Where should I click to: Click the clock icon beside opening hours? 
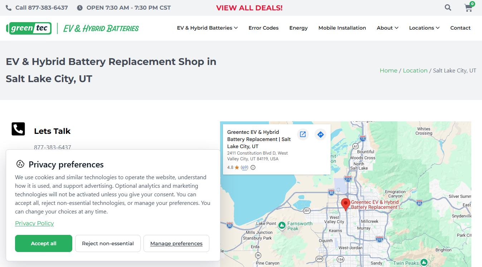click(x=79, y=7)
